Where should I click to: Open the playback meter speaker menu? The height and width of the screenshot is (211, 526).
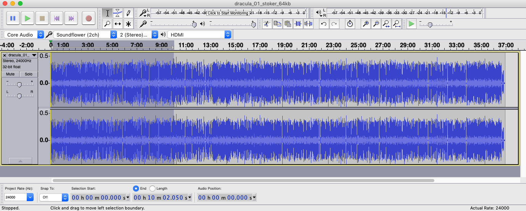click(319, 13)
